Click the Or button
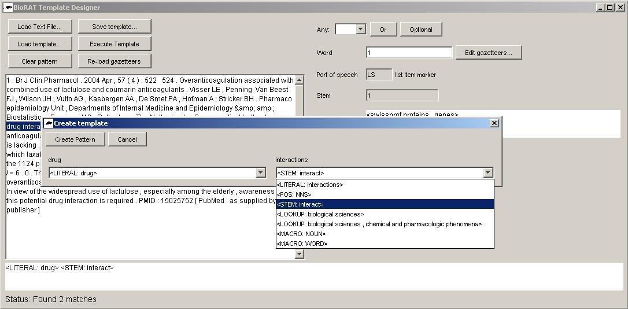Screen dimensions: 628x309 (x=383, y=30)
